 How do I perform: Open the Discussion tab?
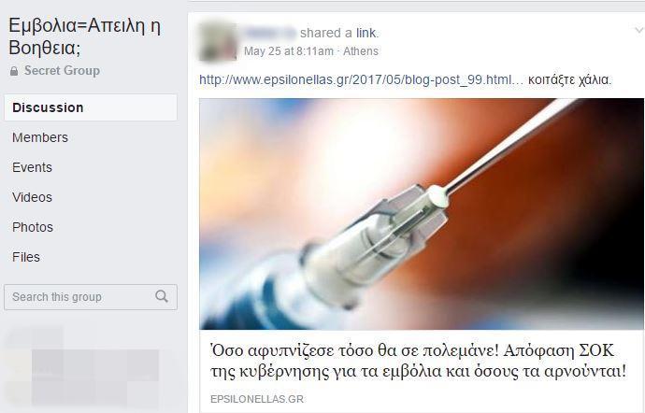(91, 107)
